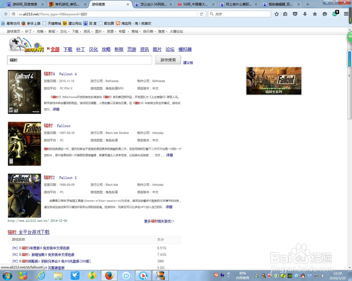Open the 天猫商城 bookmark
Screen dimensions: 352x281
(x=52, y=23)
